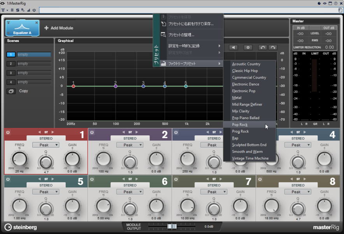Click EQ node 5 on graph
Screen dimensions: 344x234
pos(186,86)
